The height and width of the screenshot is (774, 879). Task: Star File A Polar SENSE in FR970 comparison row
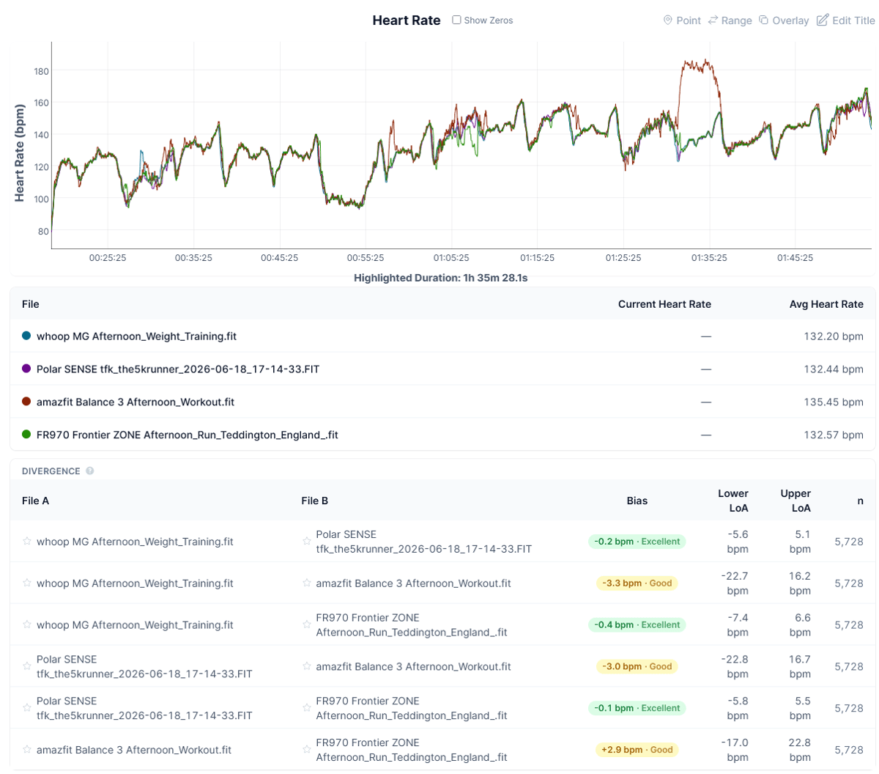[x=27, y=708]
